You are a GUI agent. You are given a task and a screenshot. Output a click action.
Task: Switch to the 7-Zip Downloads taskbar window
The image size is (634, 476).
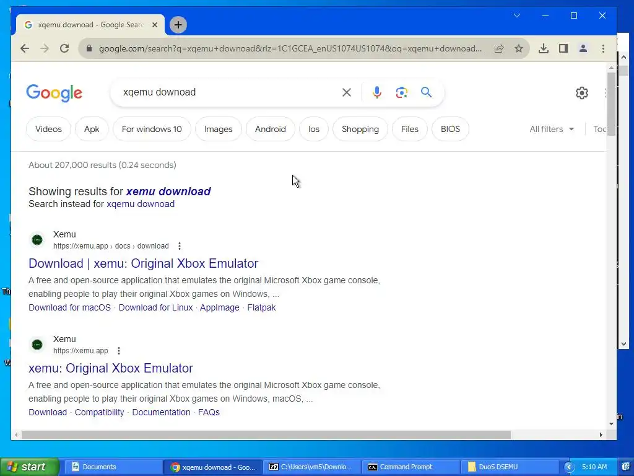click(312, 467)
